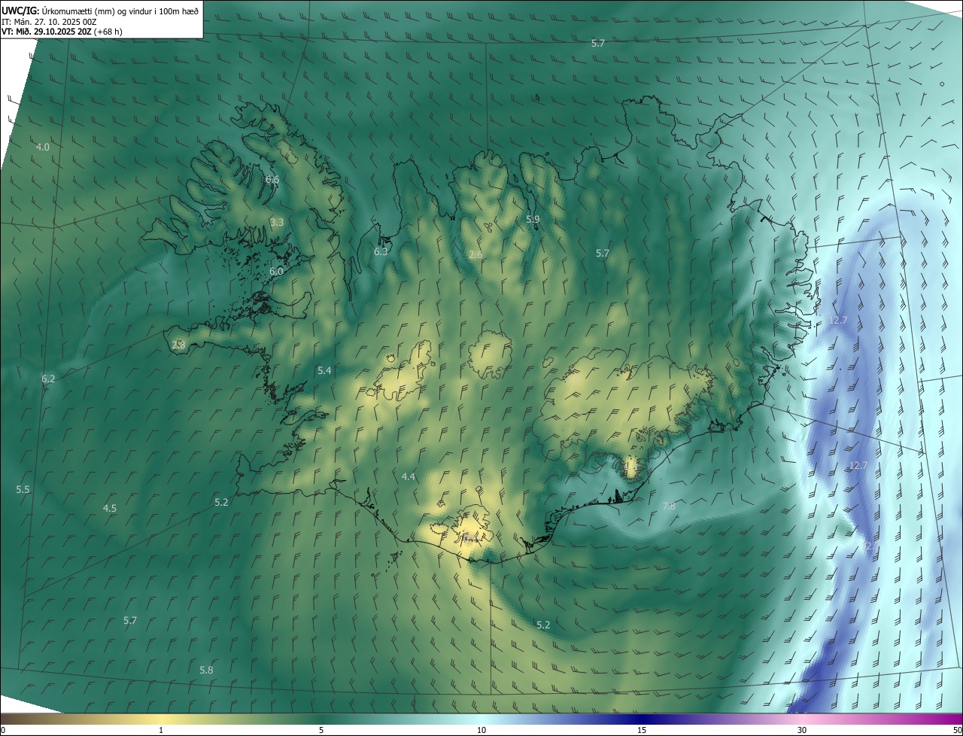Select the "3.3" value on the map
Image resolution: width=963 pixels, height=736 pixels.
coord(277,222)
